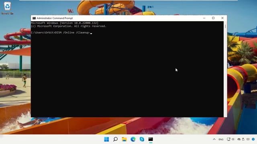Minimize the Command Prompt window
Viewport: 257px width, 144px height.
click(x=204, y=18)
